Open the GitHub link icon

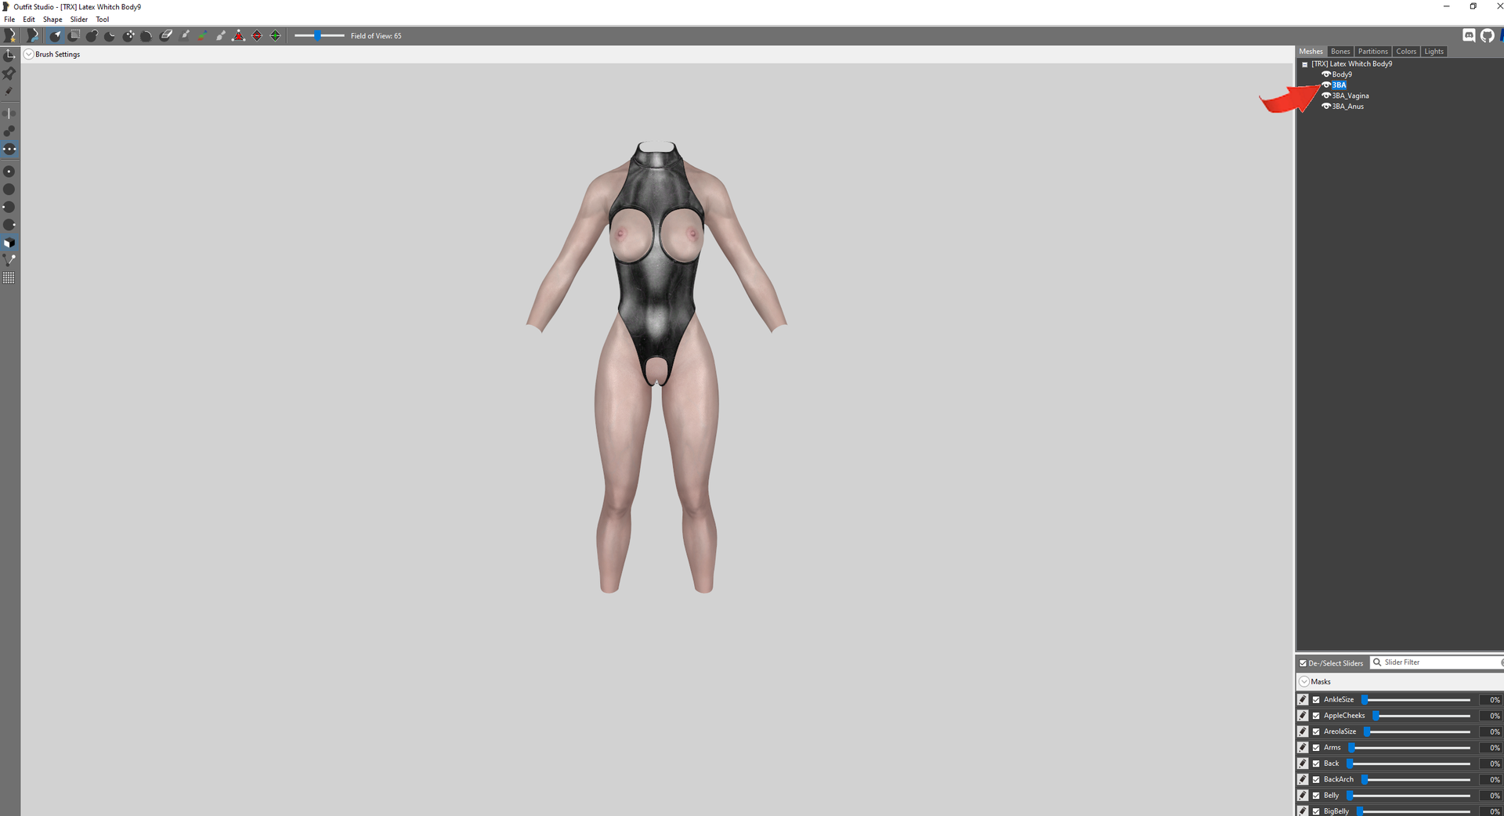point(1487,35)
